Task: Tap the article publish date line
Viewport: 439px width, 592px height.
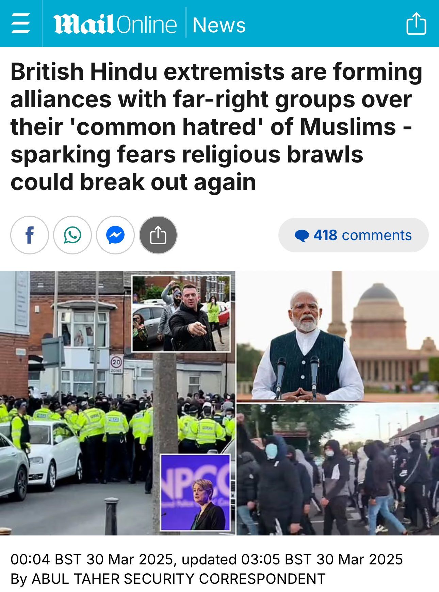Action: point(207,559)
